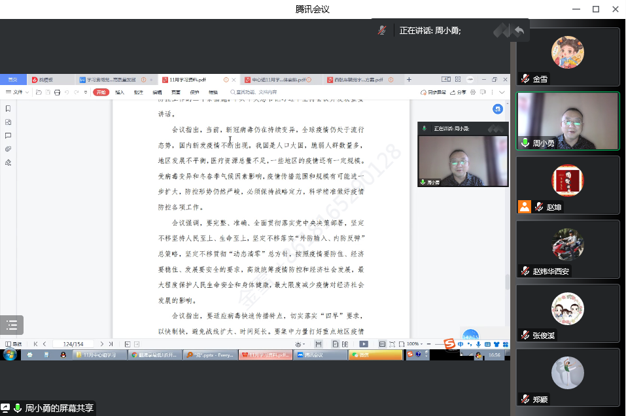Open the 插入 ribbon menu
Screen dimensions: 626x416
(x=120, y=92)
